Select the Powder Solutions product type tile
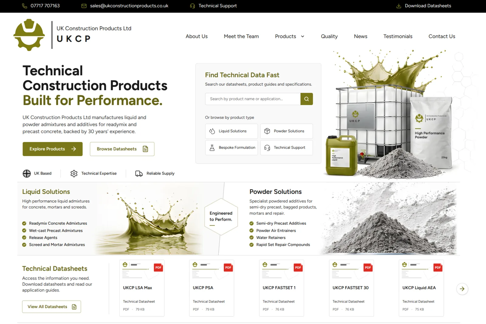This screenshot has width=486, height=324. [x=286, y=131]
